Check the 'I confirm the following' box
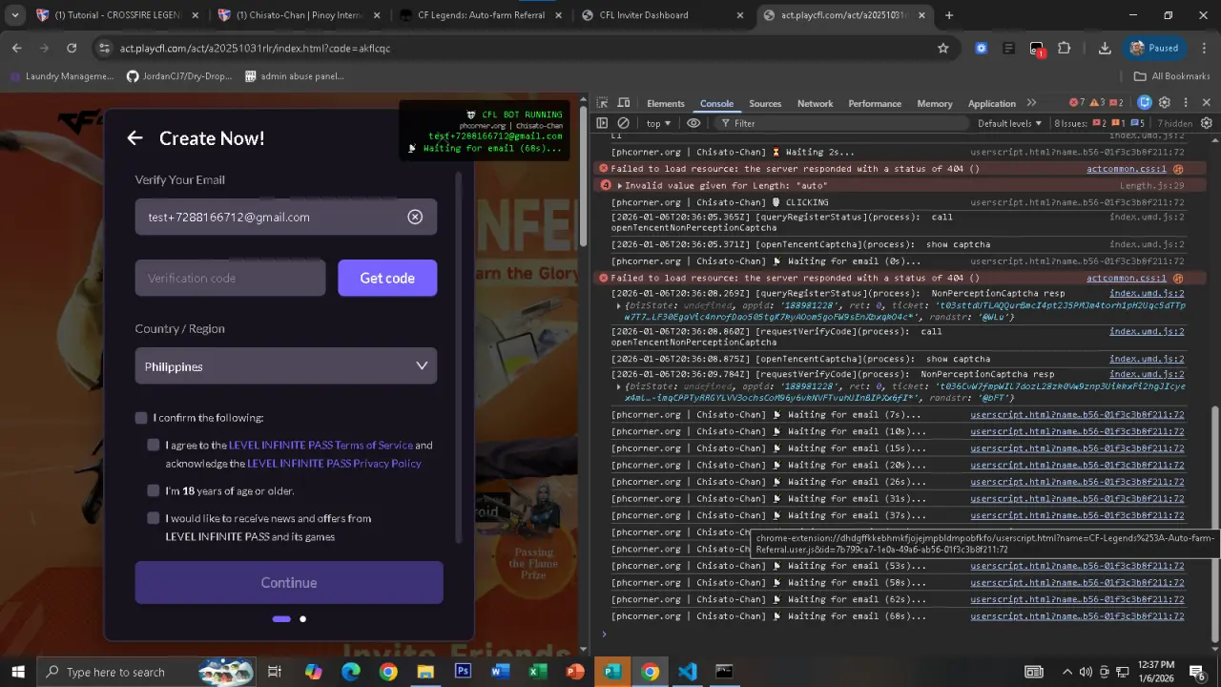This screenshot has width=1221, height=687. (141, 418)
